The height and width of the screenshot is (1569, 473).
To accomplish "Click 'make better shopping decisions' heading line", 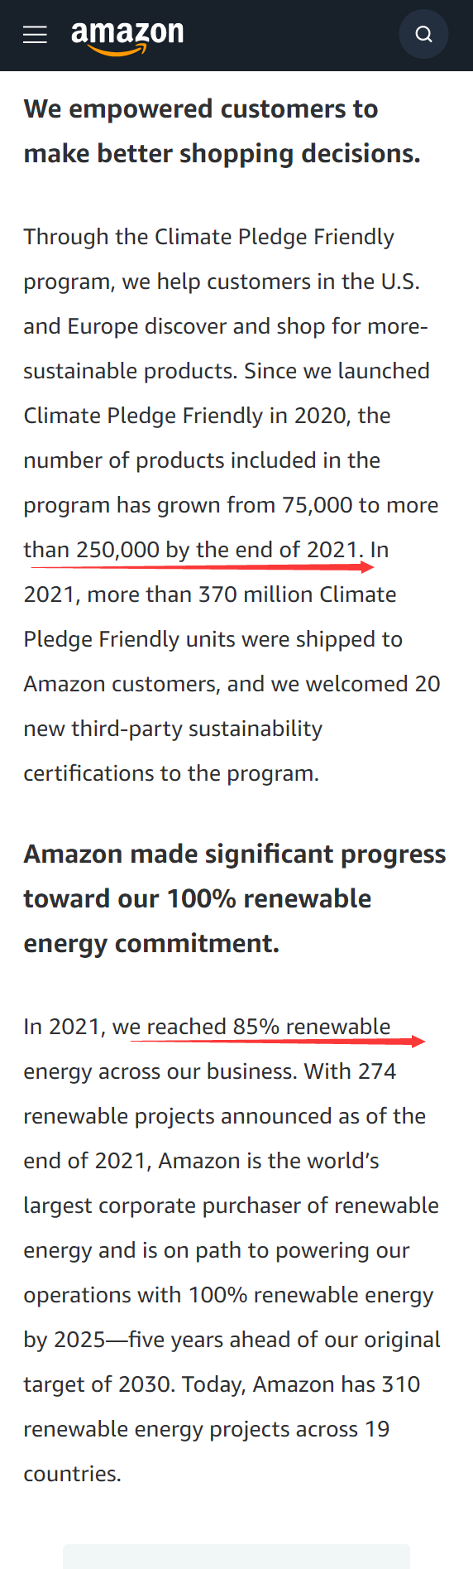I will click(222, 154).
